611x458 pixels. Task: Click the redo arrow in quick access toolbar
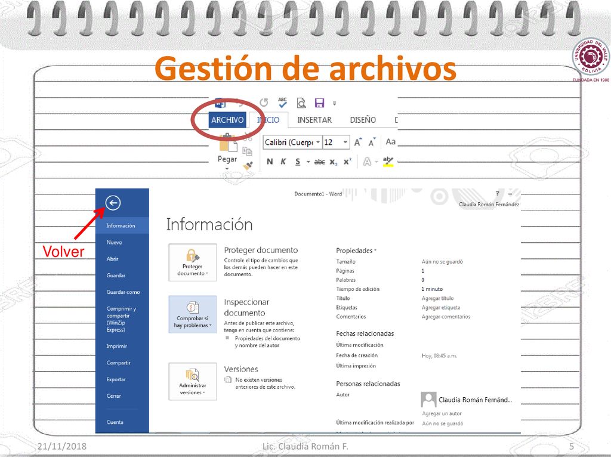(264, 103)
